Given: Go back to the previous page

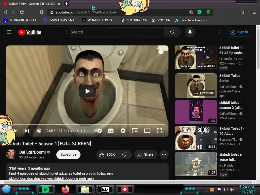Looking at the screenshot, I should [6, 12].
